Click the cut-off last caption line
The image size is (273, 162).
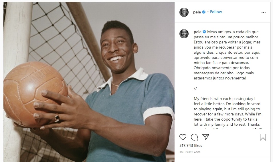227,129
